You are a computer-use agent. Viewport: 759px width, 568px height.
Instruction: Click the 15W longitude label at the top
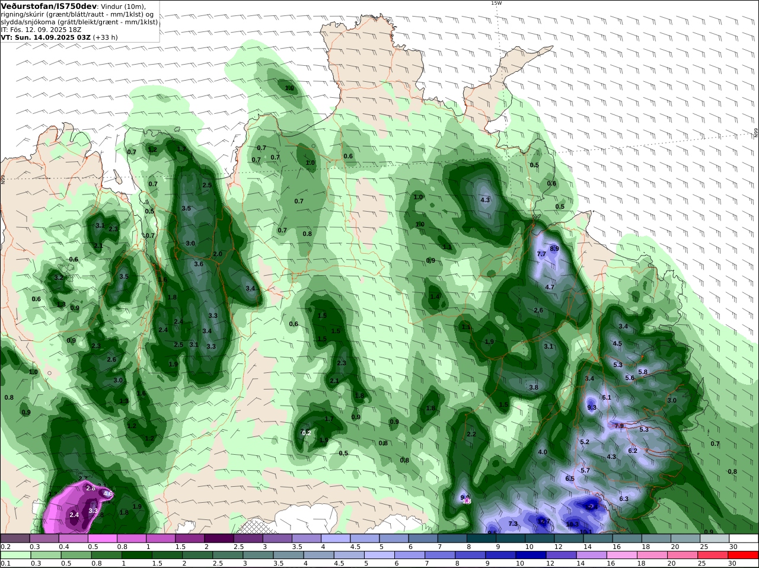(x=496, y=3)
